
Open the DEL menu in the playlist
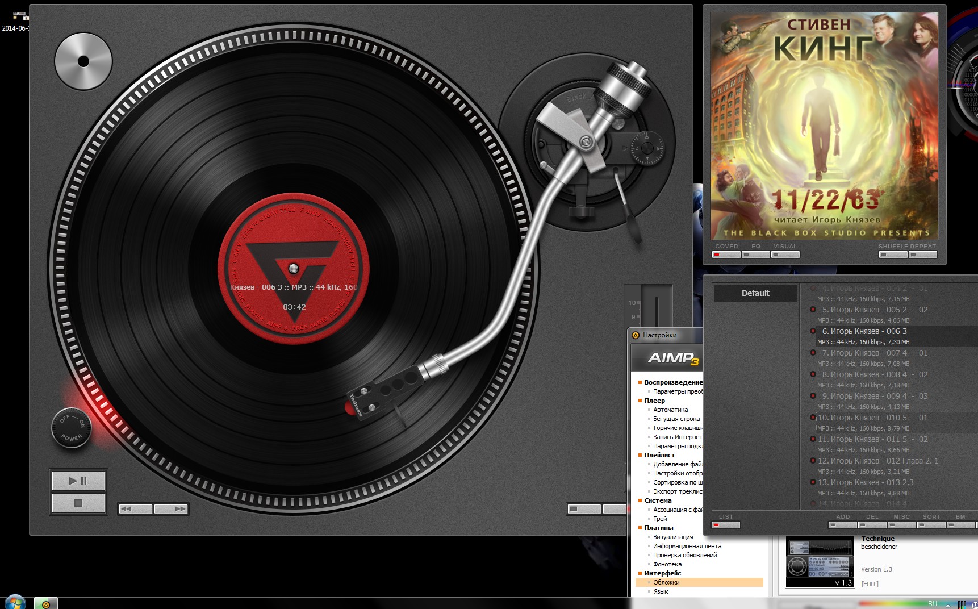872,525
